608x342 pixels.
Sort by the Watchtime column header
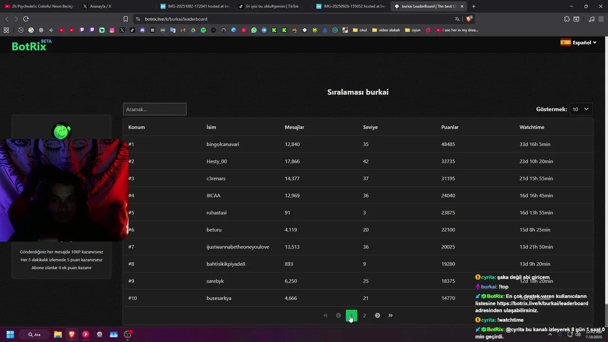[532, 127]
